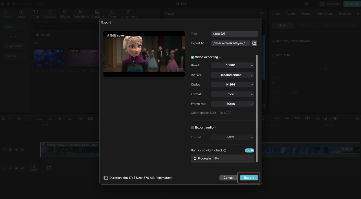Uncheck the Video exporting checkbox

[192, 57]
